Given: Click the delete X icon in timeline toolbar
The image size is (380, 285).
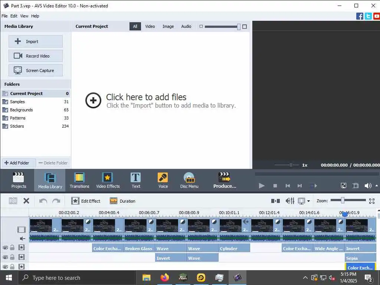Looking at the screenshot, I should click(x=26, y=201).
